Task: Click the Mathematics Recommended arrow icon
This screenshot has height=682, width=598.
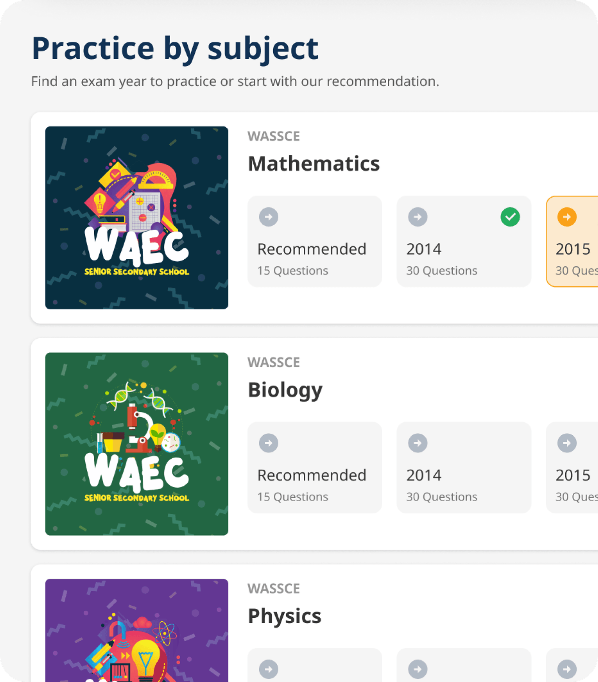Action: pyautogui.click(x=269, y=217)
